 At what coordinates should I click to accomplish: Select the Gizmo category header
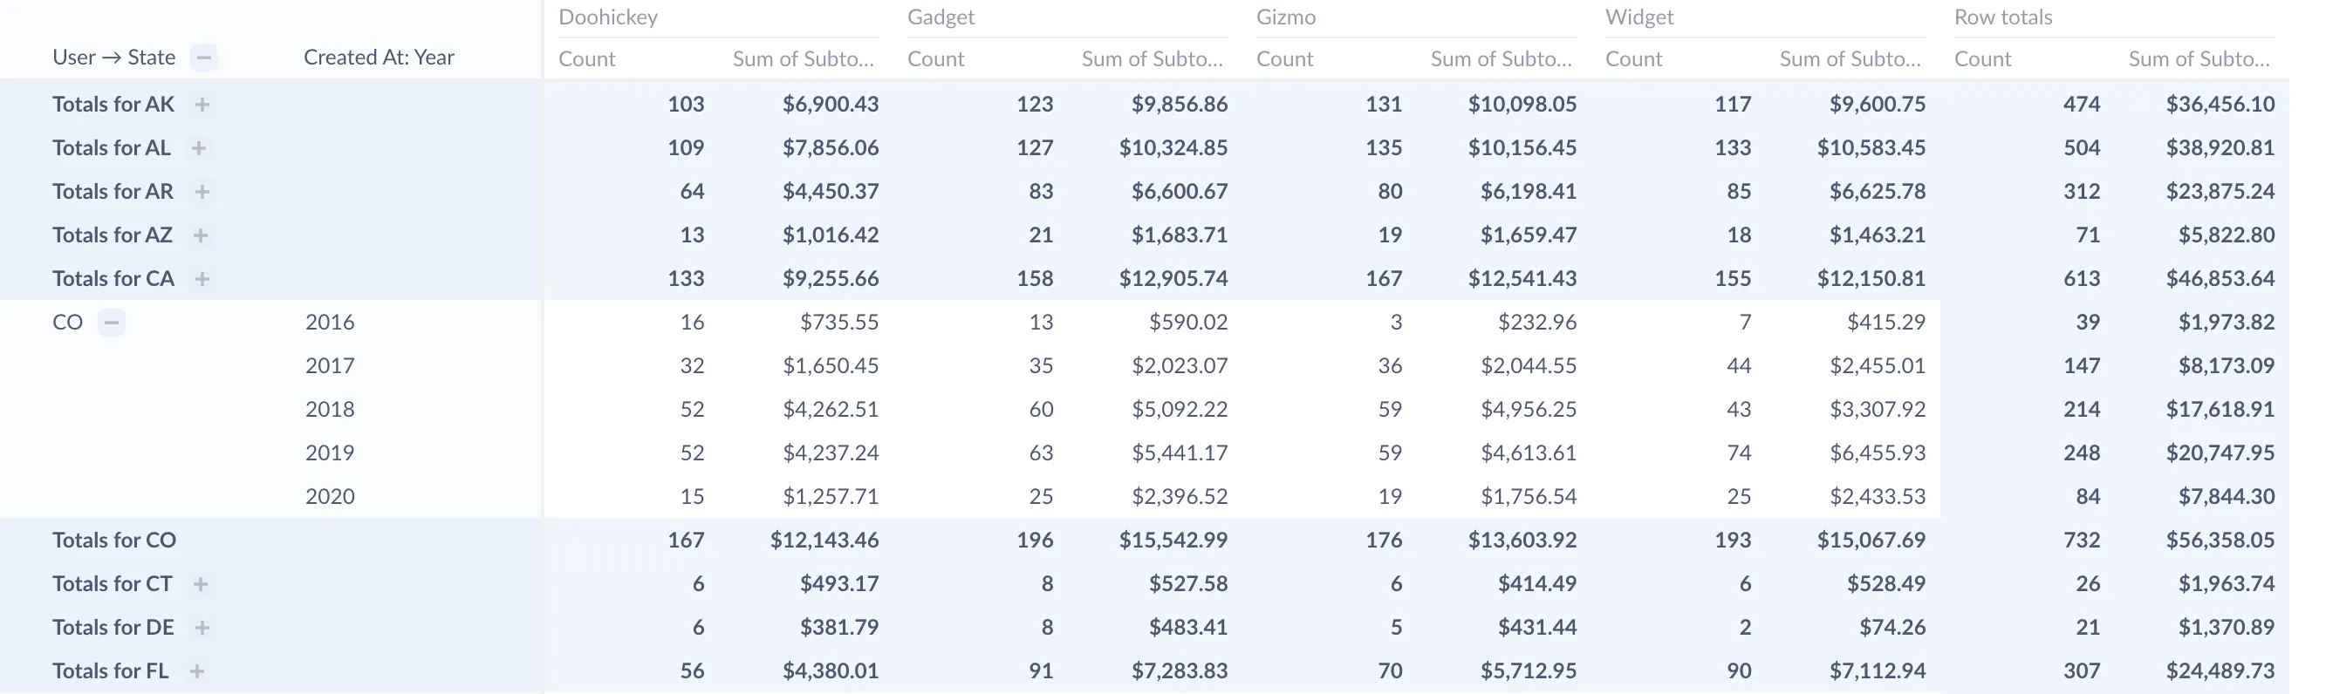click(1286, 17)
